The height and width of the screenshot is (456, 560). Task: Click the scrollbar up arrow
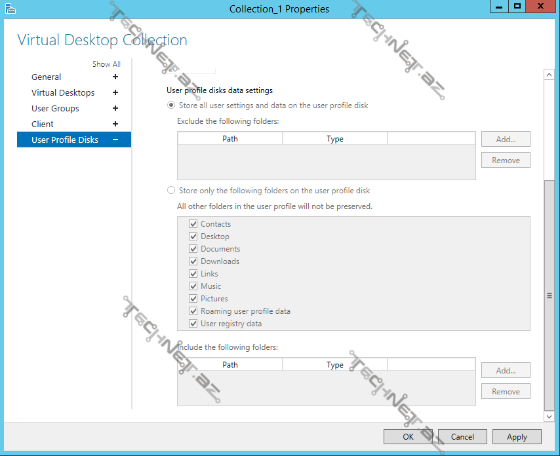pyautogui.click(x=550, y=75)
